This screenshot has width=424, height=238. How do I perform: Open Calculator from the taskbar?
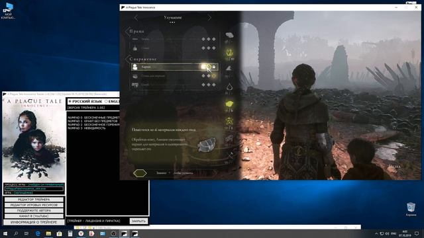point(70,233)
